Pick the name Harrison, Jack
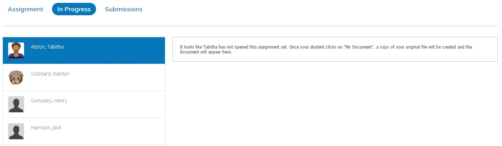Screen dimensions: 502x146 tap(46, 128)
